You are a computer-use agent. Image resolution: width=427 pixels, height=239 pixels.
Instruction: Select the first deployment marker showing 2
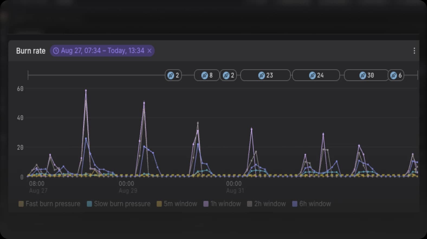point(173,75)
